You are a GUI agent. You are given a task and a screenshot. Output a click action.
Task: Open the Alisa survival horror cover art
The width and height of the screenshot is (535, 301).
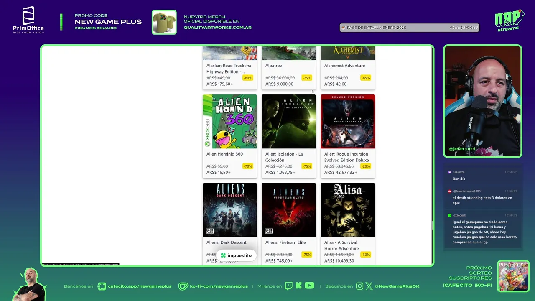point(348,210)
